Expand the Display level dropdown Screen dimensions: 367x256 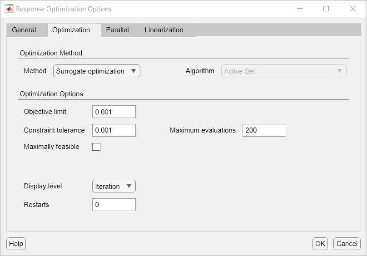(x=114, y=187)
